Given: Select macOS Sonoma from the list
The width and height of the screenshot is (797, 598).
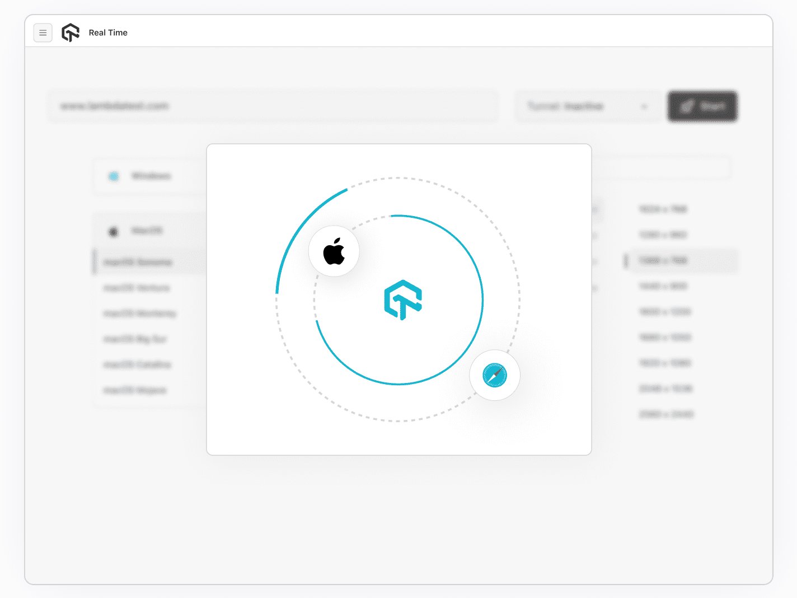Looking at the screenshot, I should point(138,262).
